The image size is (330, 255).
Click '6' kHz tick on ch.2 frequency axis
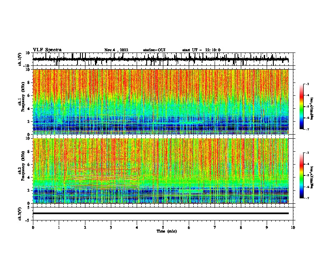tap(29, 165)
